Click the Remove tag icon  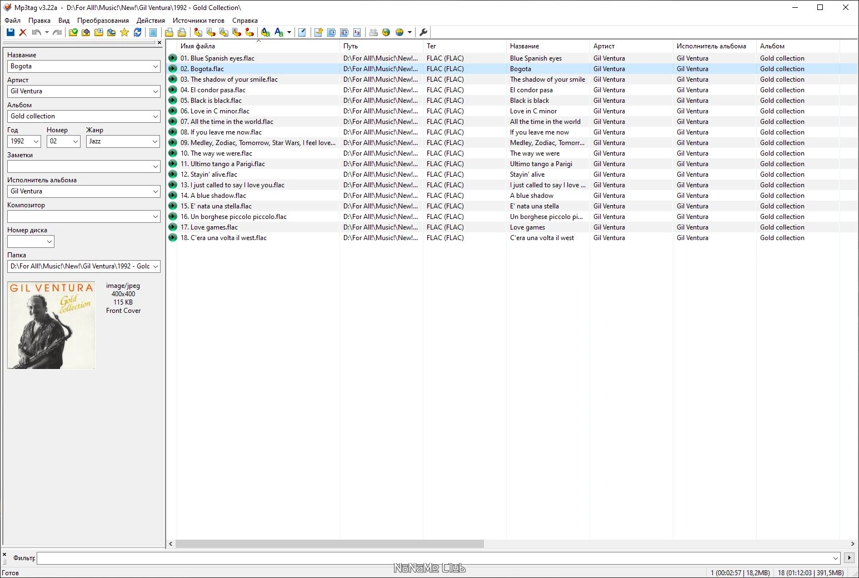pyautogui.click(x=23, y=32)
